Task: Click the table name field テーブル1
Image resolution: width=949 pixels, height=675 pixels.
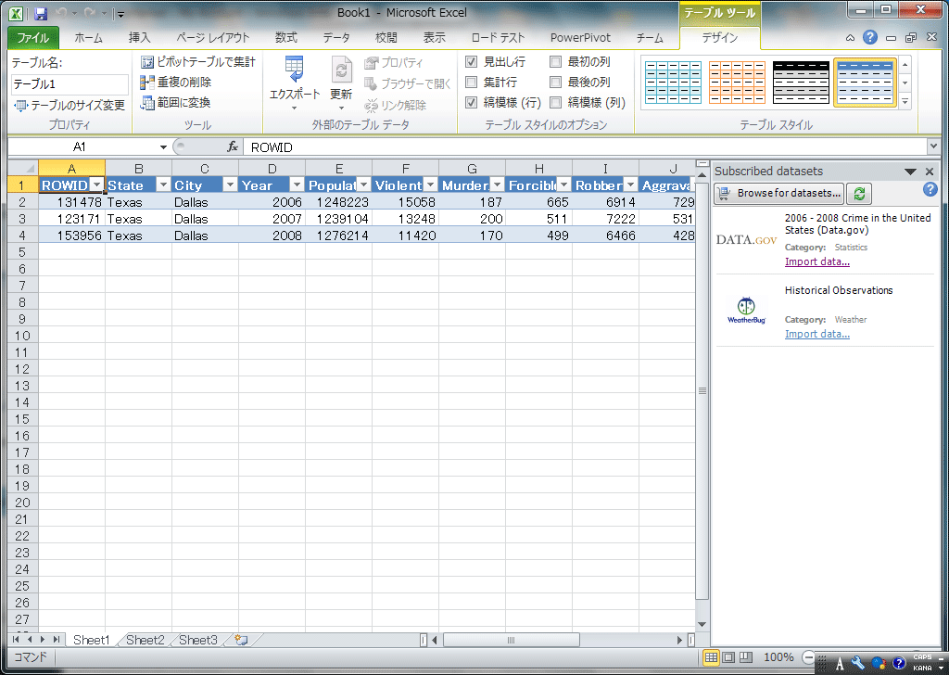Action: [x=70, y=84]
